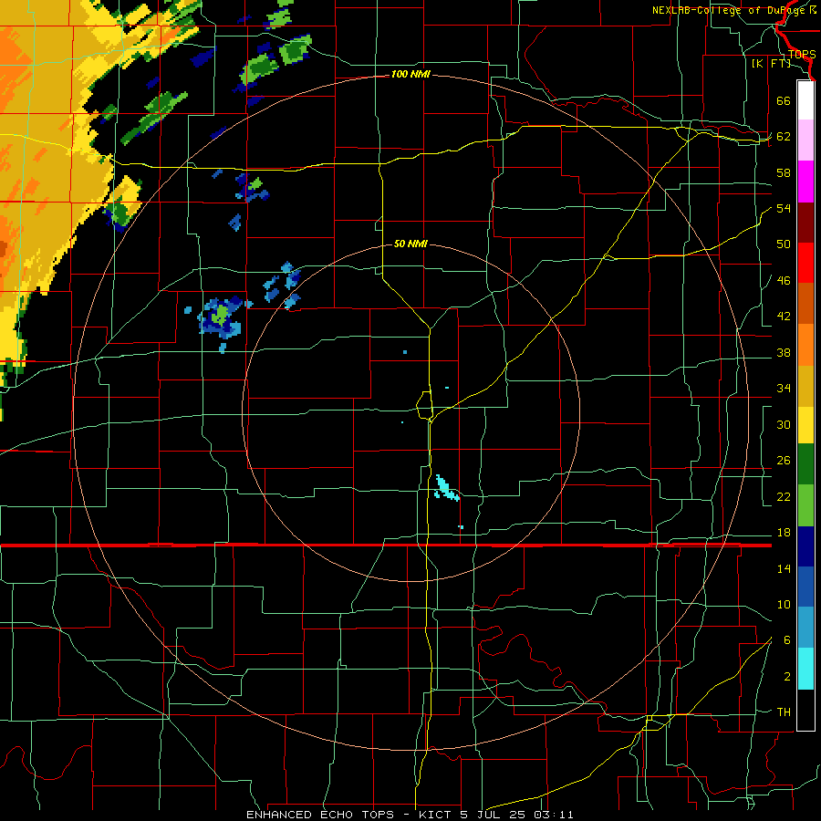Click the legend value '18'
The image size is (821, 821).
click(x=784, y=533)
